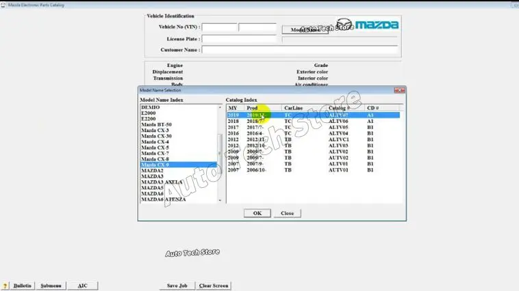Open the Bulletin button
Image resolution: width=519 pixels, height=291 pixels.
tap(22, 286)
